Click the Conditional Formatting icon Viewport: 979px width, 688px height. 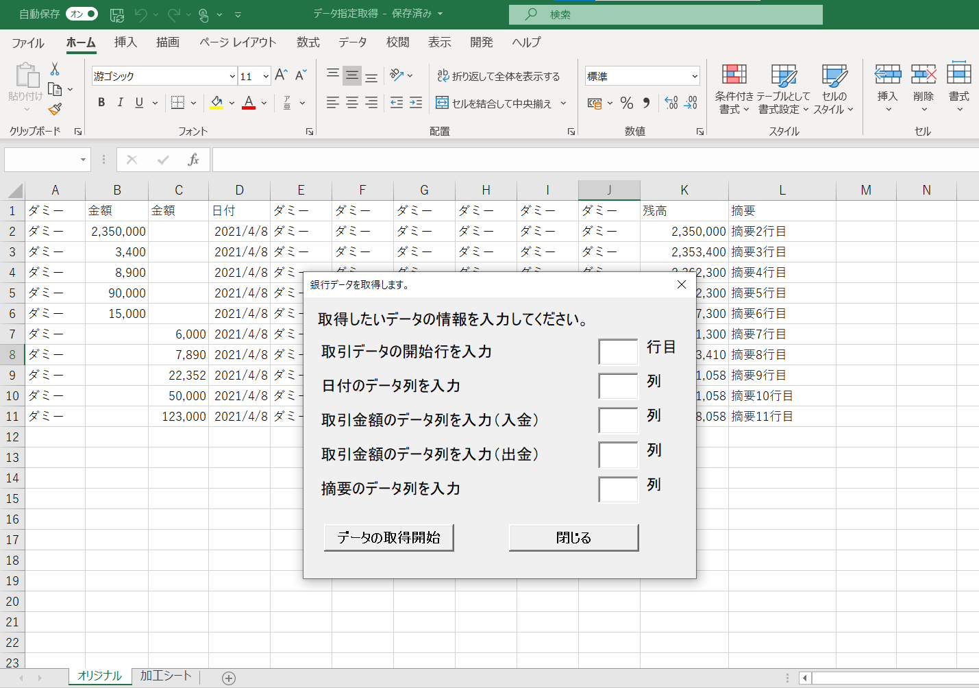pos(734,75)
